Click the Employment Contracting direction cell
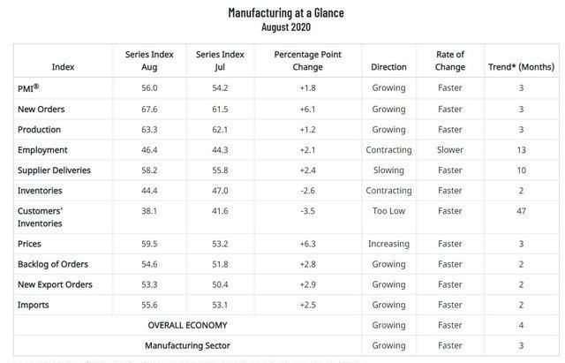 coord(388,150)
